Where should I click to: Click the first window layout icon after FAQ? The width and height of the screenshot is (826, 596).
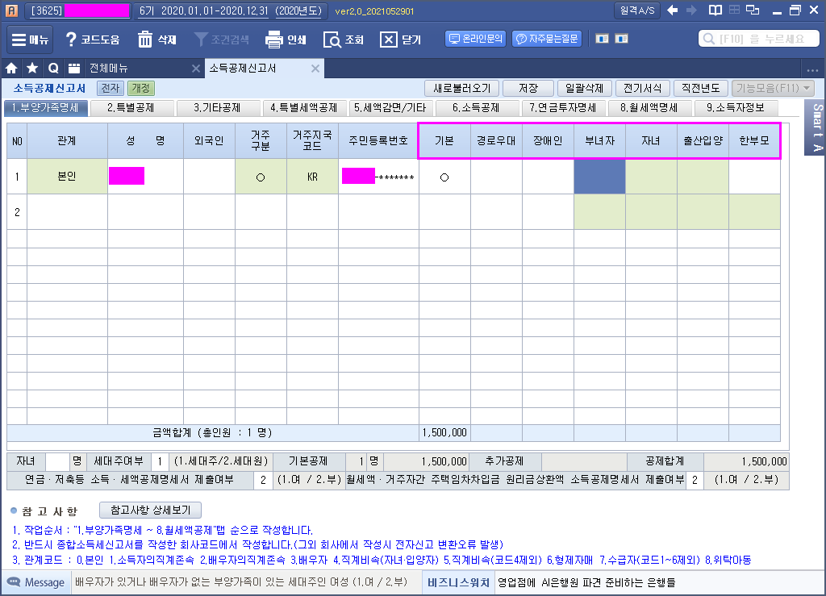602,39
